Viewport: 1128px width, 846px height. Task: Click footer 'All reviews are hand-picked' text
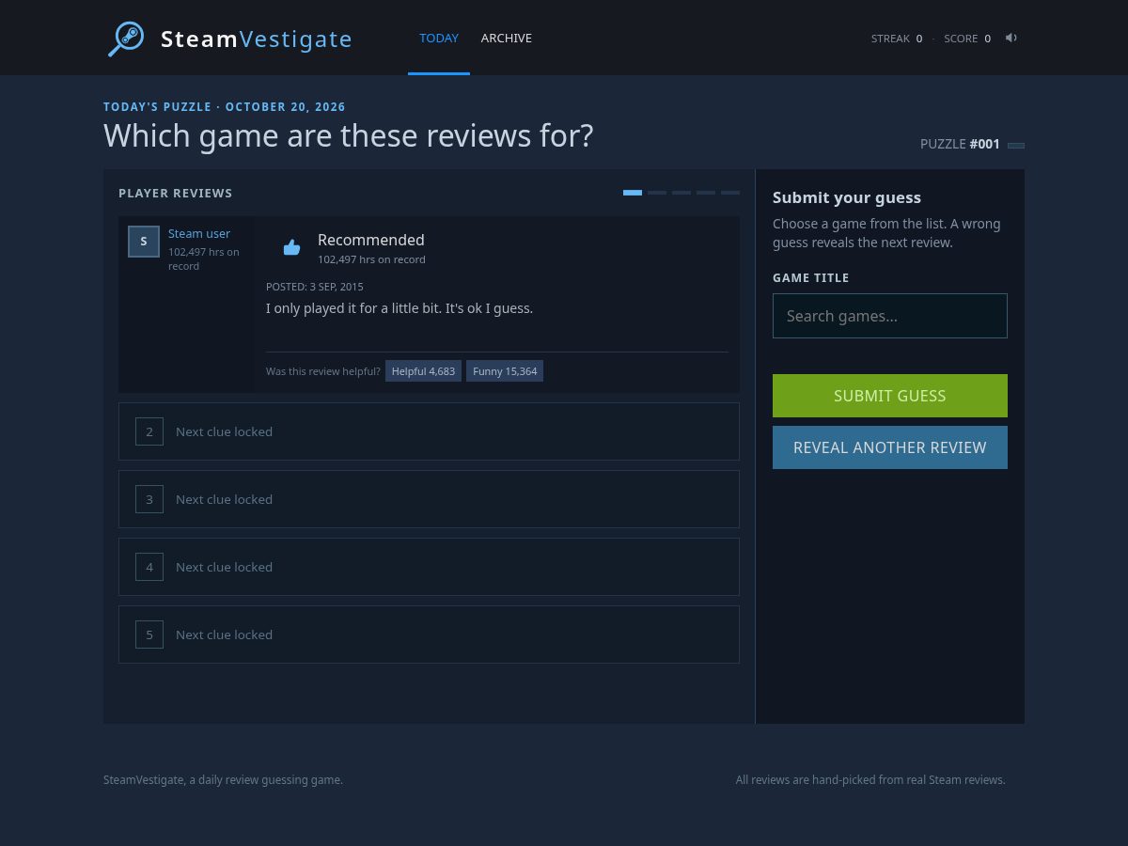coord(870,779)
